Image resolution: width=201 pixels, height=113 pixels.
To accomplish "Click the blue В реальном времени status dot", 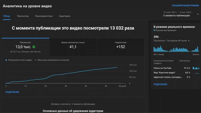I will [x=154, y=30].
